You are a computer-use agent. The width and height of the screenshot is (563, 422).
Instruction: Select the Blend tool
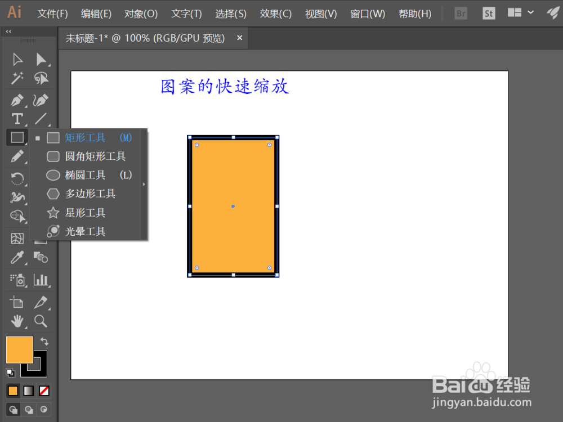pyautogui.click(x=41, y=257)
